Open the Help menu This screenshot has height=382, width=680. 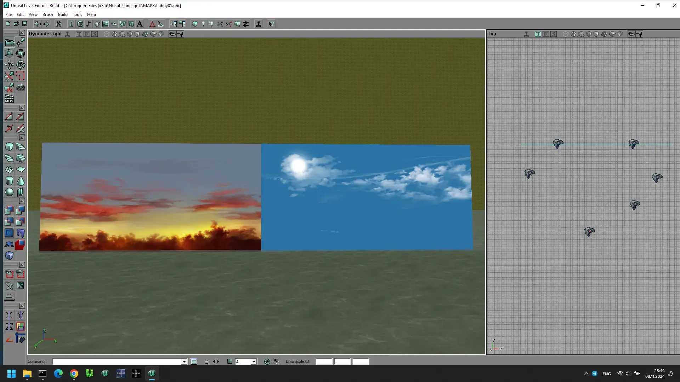click(x=91, y=15)
